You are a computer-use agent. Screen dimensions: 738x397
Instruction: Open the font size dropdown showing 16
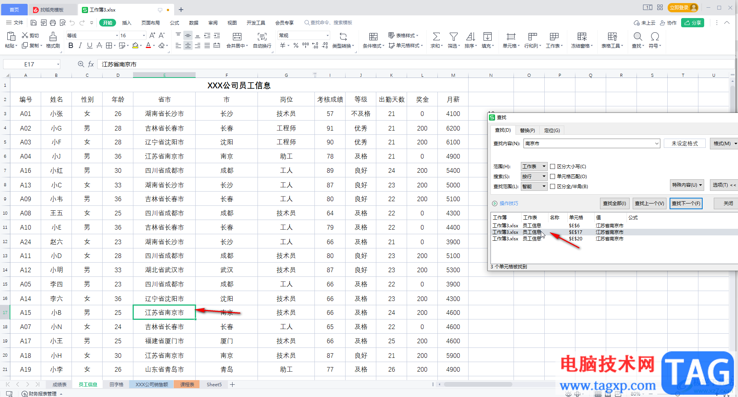(x=144, y=35)
